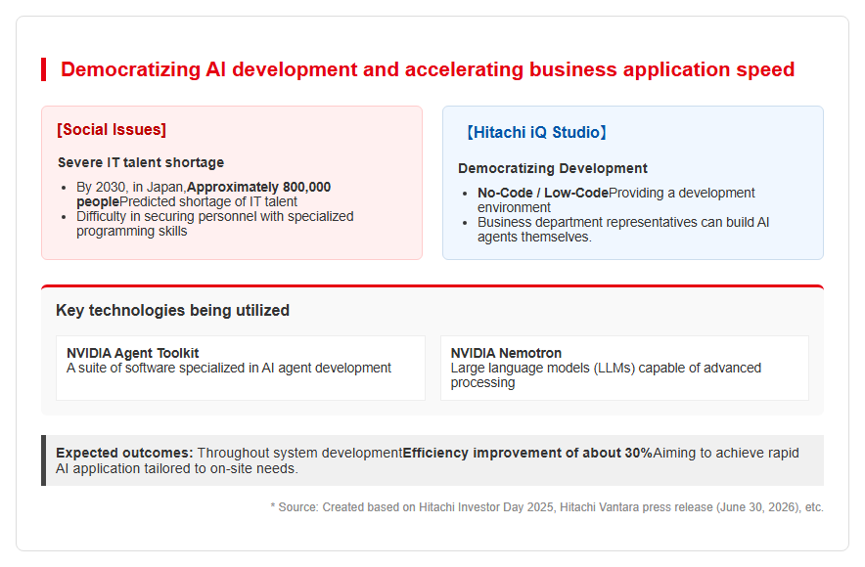Viewport: 865px width, 567px height.
Task: Select the red accent bar beside title
Action: pos(44,69)
